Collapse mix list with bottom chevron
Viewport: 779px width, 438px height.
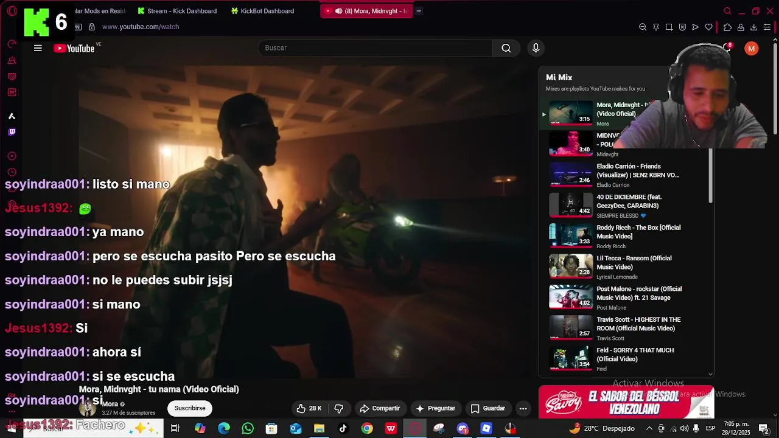[710, 374]
